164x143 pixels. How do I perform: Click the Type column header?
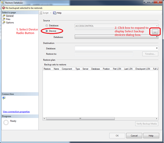tap(78, 69)
